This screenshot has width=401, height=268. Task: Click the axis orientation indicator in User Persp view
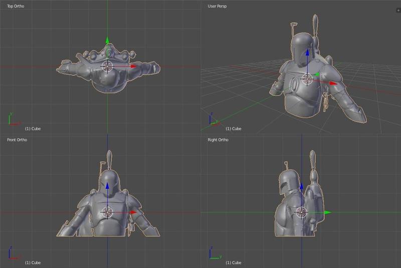tap(214, 119)
